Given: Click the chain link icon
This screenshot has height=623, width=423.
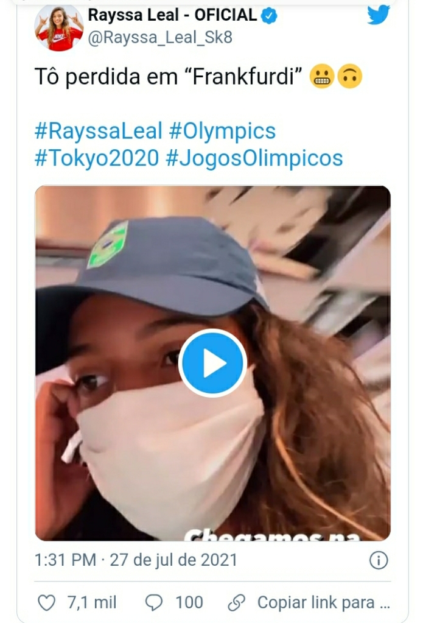Looking at the screenshot, I should (x=236, y=603).
